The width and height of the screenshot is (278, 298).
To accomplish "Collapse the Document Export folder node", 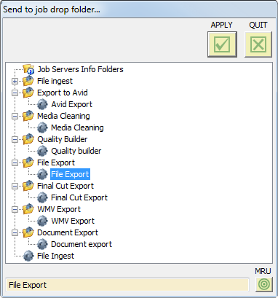I will (15, 232).
